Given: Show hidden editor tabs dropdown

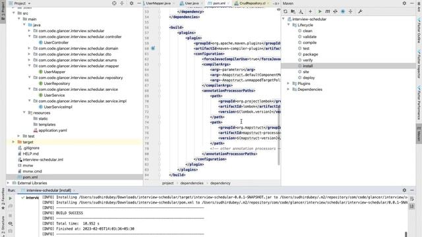Looking at the screenshot, I should point(276,3).
